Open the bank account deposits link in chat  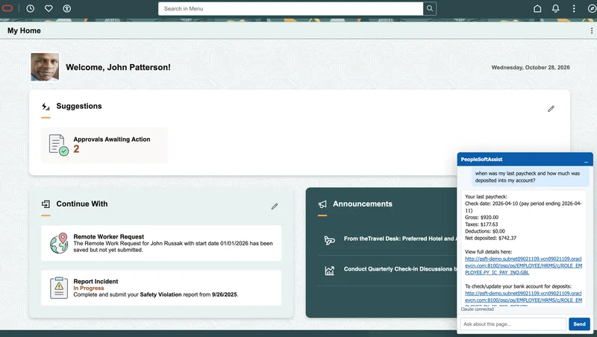pos(523,298)
